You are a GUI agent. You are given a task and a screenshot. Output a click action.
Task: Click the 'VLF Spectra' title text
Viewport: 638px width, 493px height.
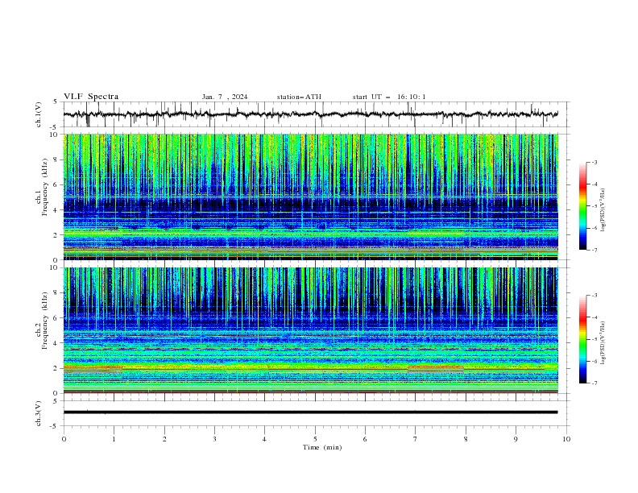(x=91, y=97)
